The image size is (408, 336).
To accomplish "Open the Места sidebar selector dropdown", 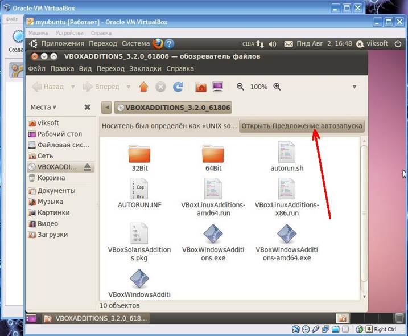I will 43,107.
